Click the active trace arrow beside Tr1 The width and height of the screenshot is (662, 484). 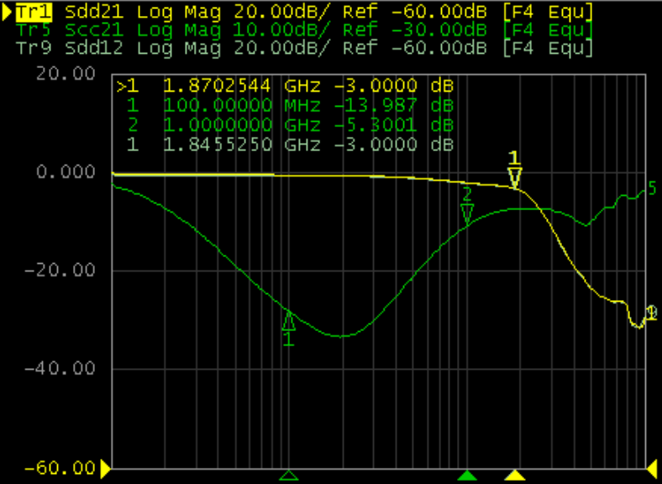click(x=8, y=13)
